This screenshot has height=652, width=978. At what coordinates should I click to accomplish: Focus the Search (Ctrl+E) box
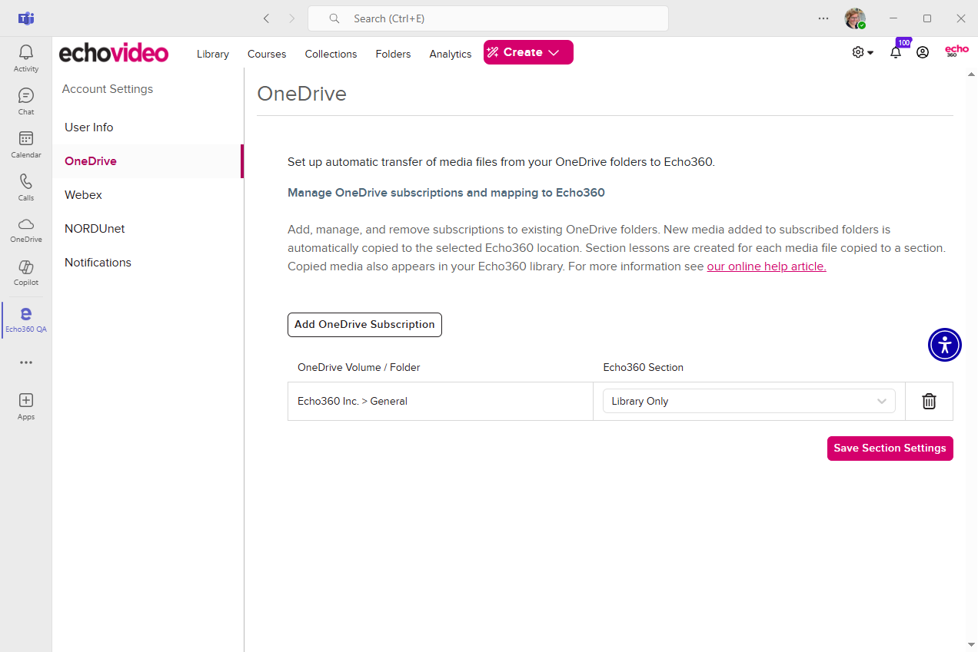pyautogui.click(x=488, y=18)
